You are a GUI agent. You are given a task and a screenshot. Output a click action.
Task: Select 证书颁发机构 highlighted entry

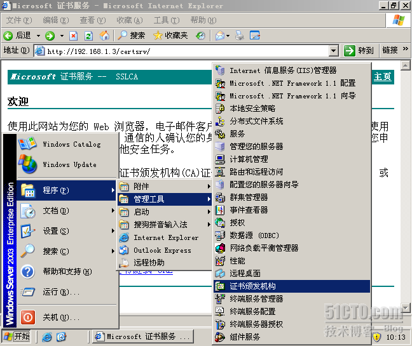292,286
